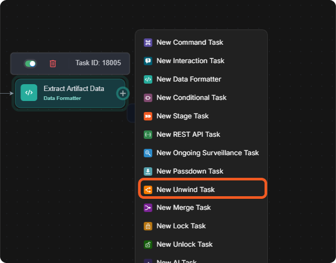Click the New Interaction Task icon

(x=148, y=61)
